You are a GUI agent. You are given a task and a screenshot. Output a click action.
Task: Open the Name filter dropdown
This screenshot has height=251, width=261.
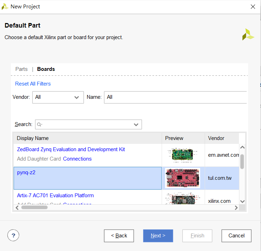(175, 97)
